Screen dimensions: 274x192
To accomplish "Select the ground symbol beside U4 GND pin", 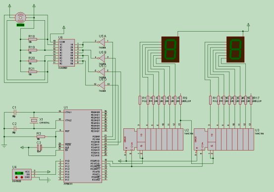I will [49, 180].
